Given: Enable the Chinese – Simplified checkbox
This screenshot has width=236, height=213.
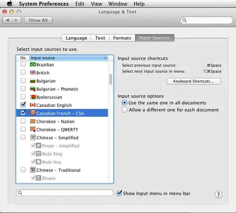Looking at the screenshot, I should click(x=23, y=137).
